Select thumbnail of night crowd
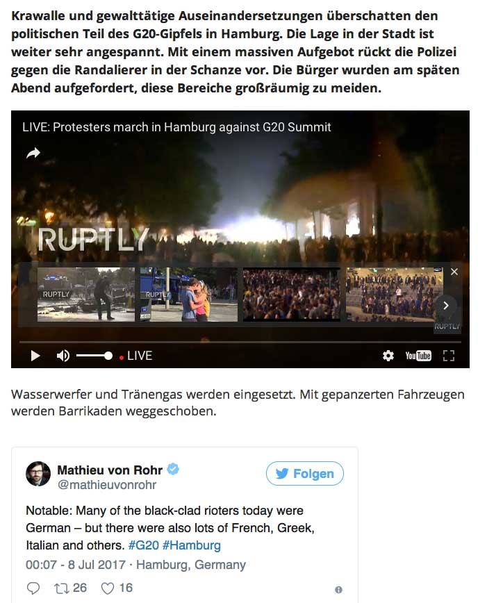487x603 pixels. pos(292,295)
